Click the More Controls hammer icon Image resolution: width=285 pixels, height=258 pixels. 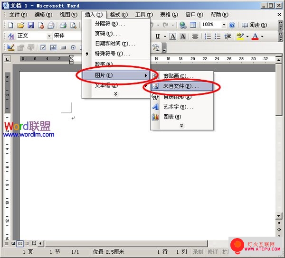pyautogui.click(x=156, y=47)
